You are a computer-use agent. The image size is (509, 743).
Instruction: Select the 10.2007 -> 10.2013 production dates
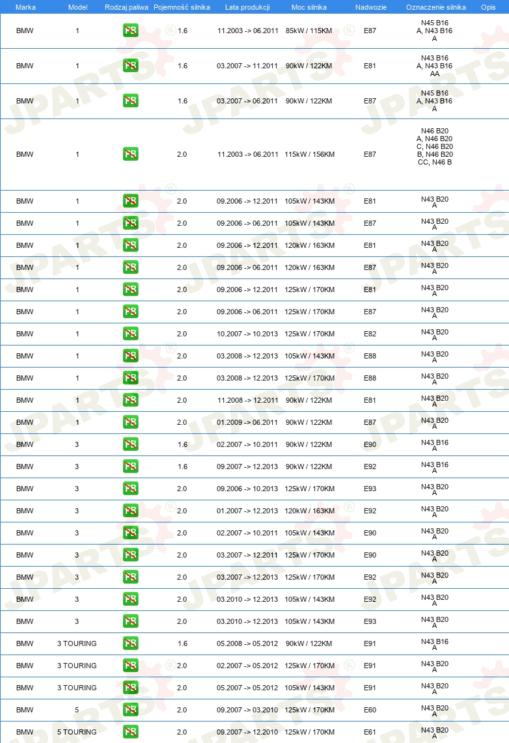coord(247,334)
